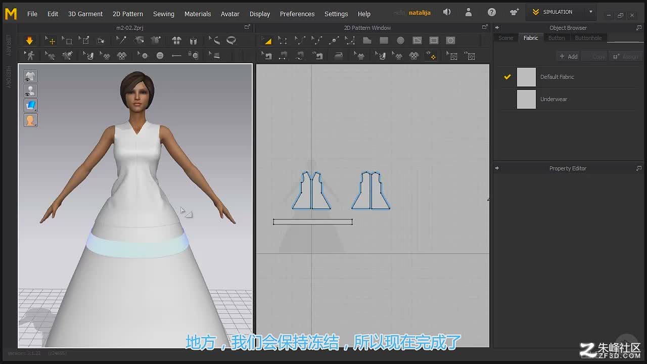This screenshot has width=647, height=364.
Task: Open the Materials menu
Action: tap(198, 14)
